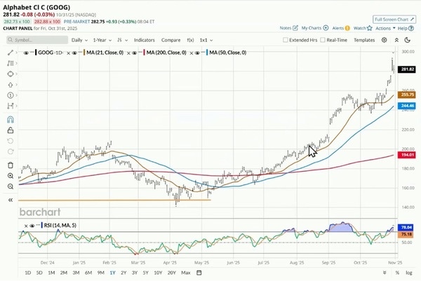Open the Indicators menu
The image size is (421, 281).
pos(145,41)
